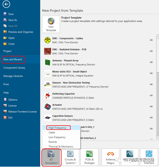This screenshot has width=159, height=167.
Task: Select the Deflecting Capacitor template
Action: pyautogui.click(x=99, y=96)
